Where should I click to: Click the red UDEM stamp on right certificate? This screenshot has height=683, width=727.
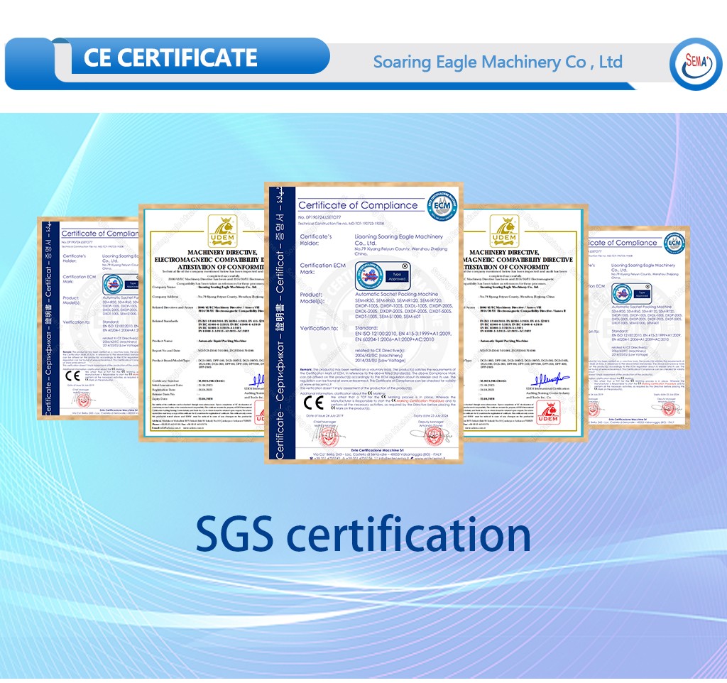coord(548,412)
